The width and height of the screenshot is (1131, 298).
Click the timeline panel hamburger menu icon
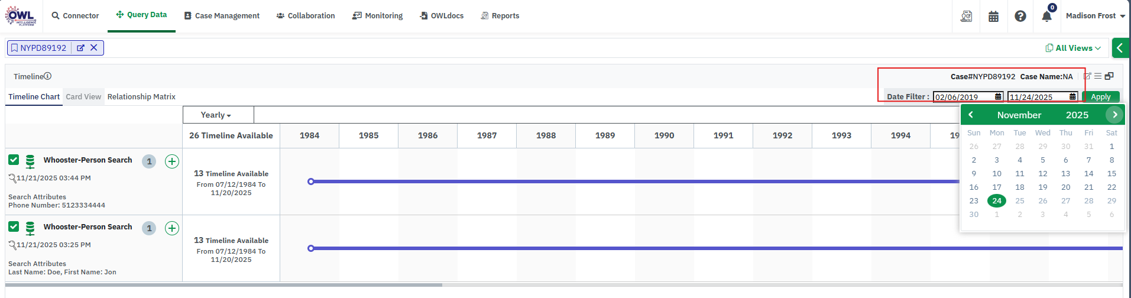pos(1098,76)
